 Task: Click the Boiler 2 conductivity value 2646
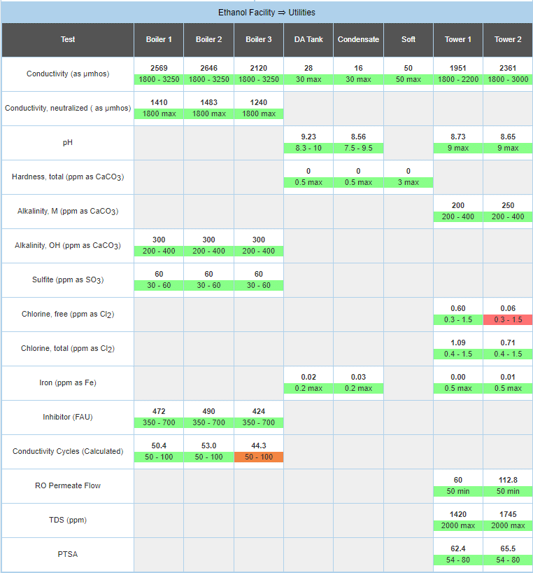click(x=209, y=68)
